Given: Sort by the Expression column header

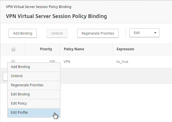Looking at the screenshot, I should [x=125, y=49].
